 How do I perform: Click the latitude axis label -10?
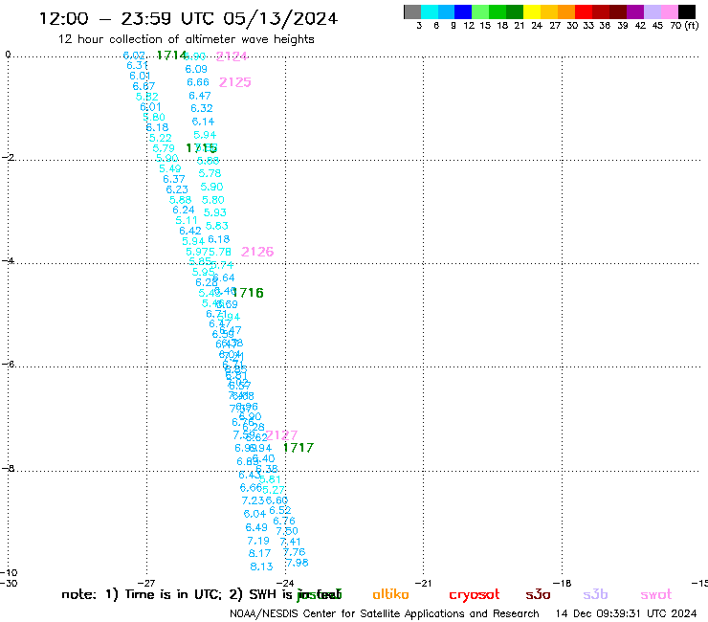(x=10, y=573)
